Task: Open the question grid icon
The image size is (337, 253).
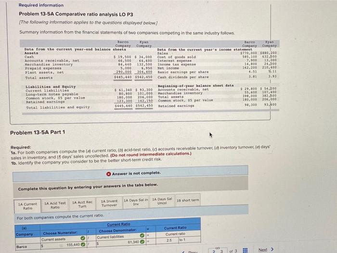Action: click(245, 251)
